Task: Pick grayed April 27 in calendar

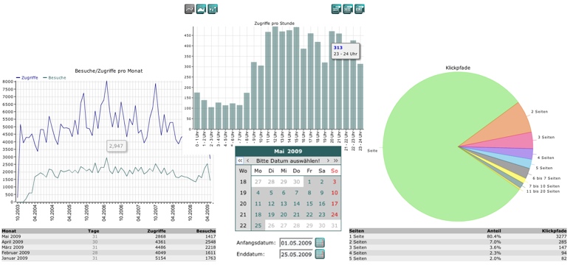Action: point(258,182)
